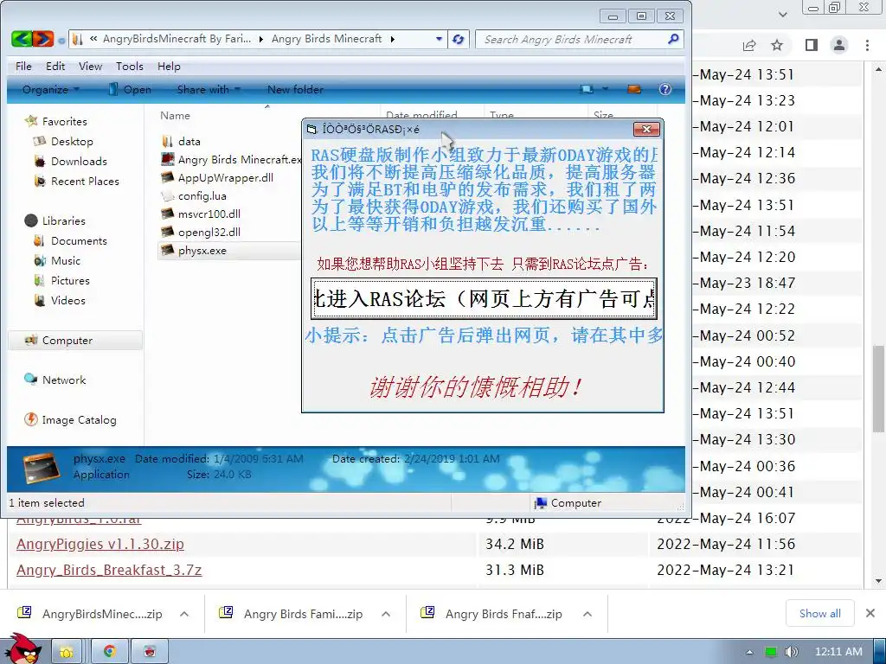Open the Chrome three-dot menu
The height and width of the screenshot is (664, 886).
(867, 45)
